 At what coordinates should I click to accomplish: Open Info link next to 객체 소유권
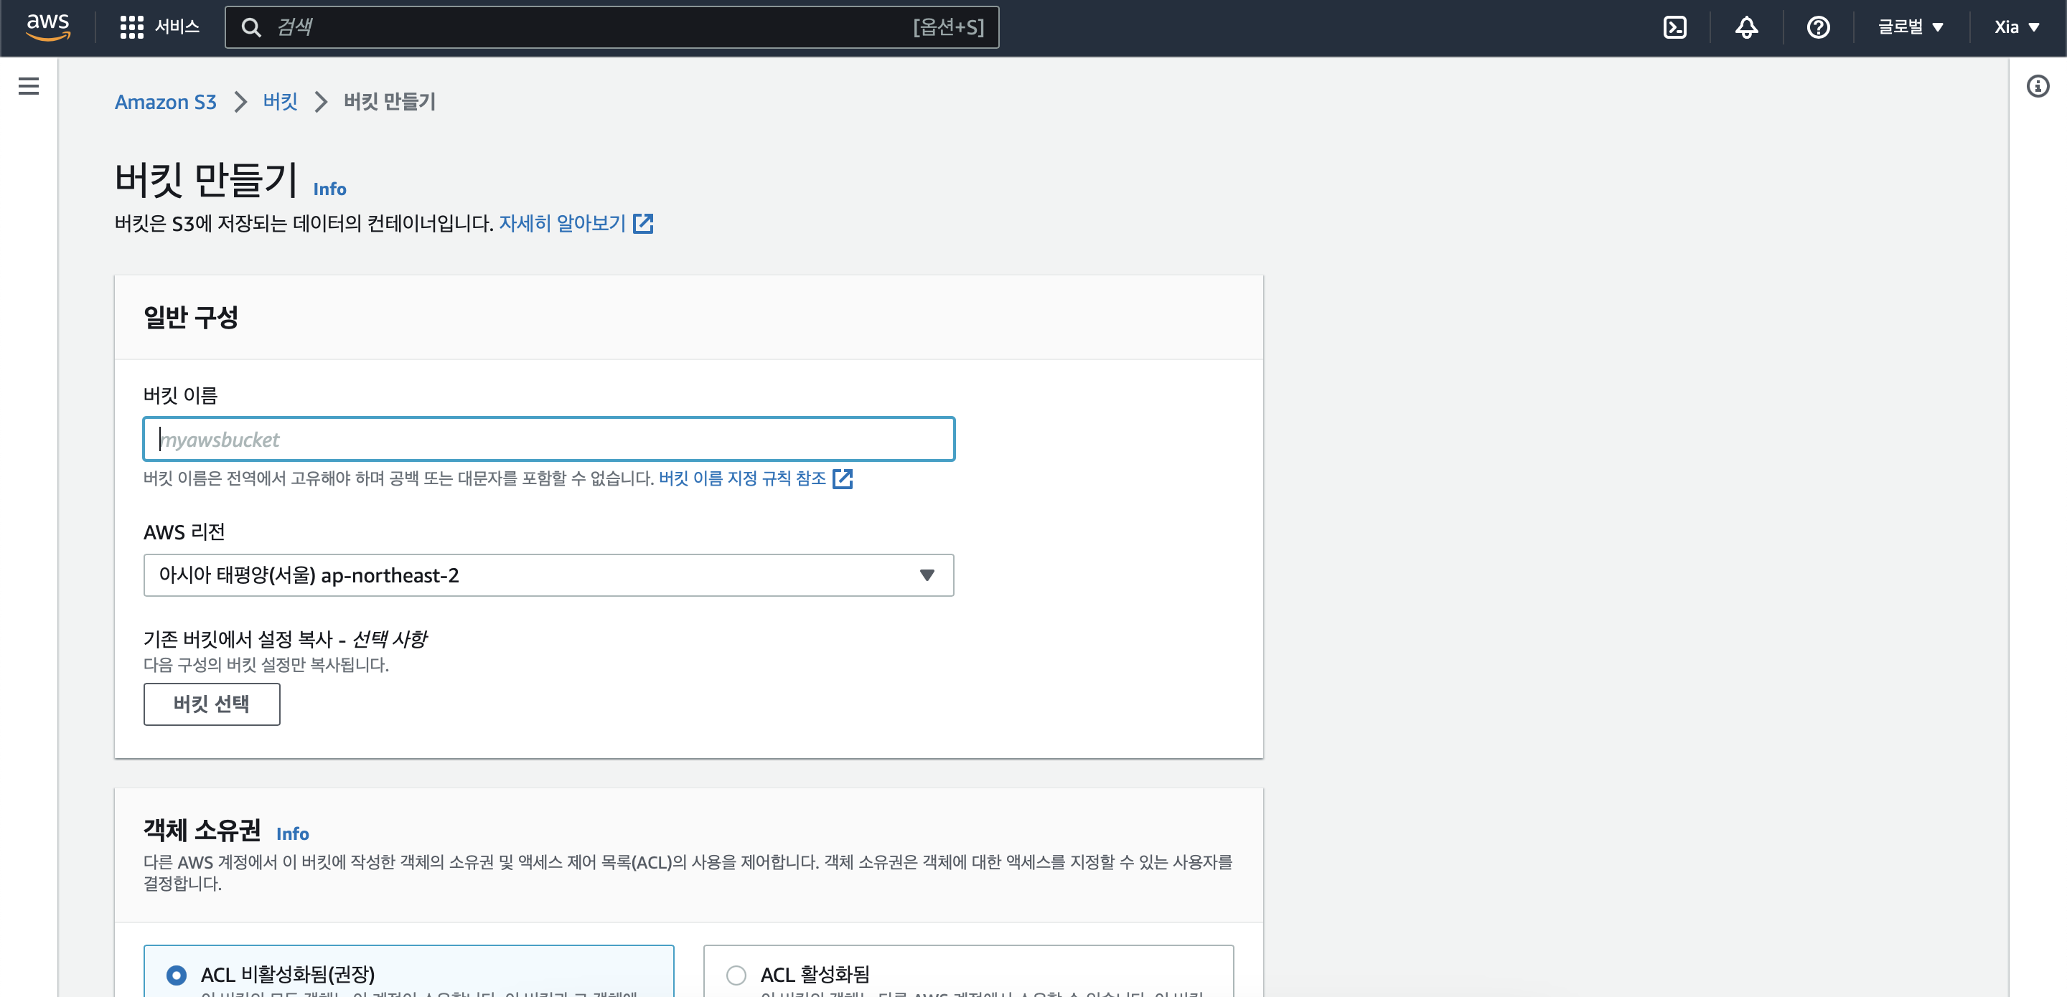(292, 833)
